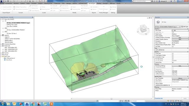The height and width of the screenshot is (106, 189).
Task: Click Edit button for Graphic Display Options
Action: (180, 39)
